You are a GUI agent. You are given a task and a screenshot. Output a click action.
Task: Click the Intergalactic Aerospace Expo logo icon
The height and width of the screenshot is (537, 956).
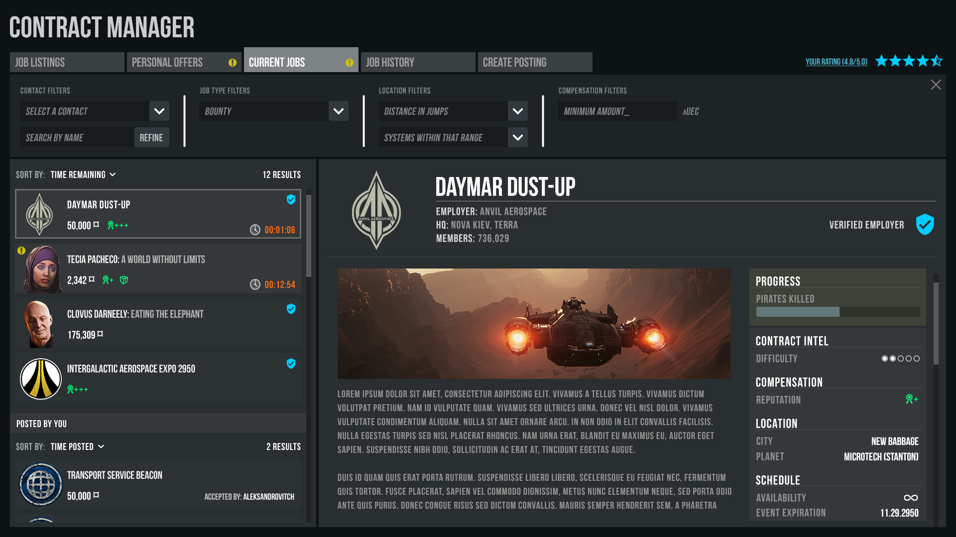pyautogui.click(x=41, y=379)
